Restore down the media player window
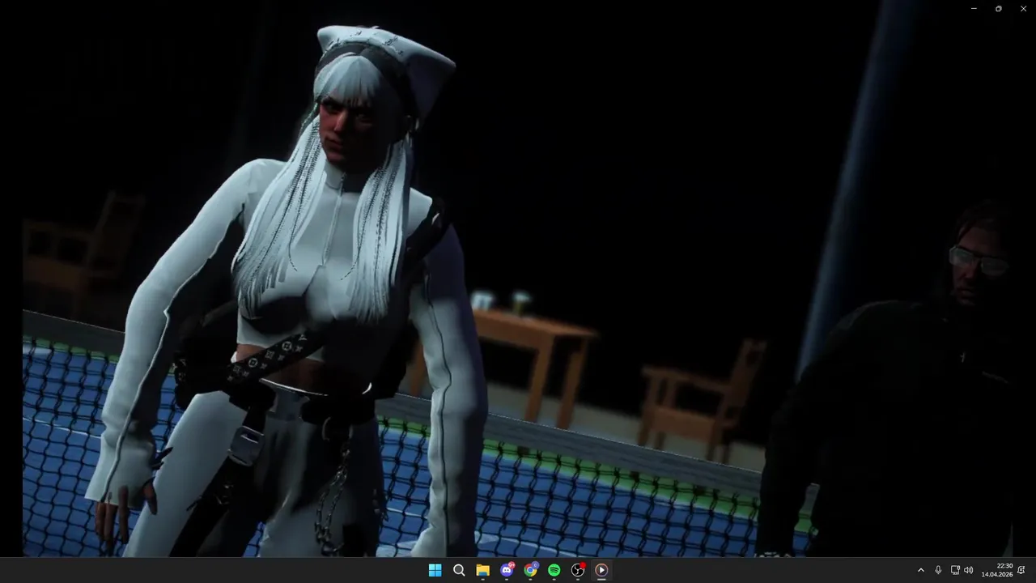 click(x=998, y=8)
